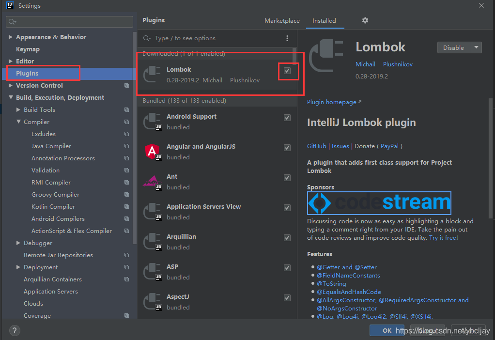495x340 pixels.
Task: Click the project-level icon beside Annotation Processors
Action: (126, 158)
